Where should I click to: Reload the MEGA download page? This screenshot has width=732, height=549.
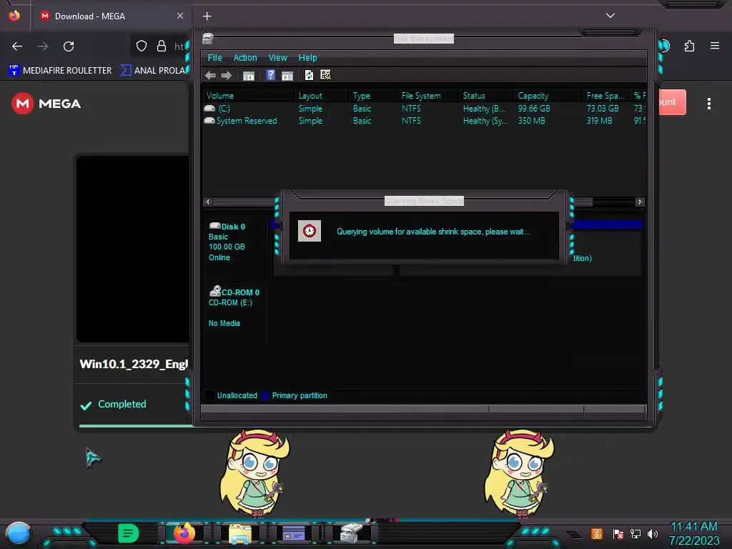point(69,46)
